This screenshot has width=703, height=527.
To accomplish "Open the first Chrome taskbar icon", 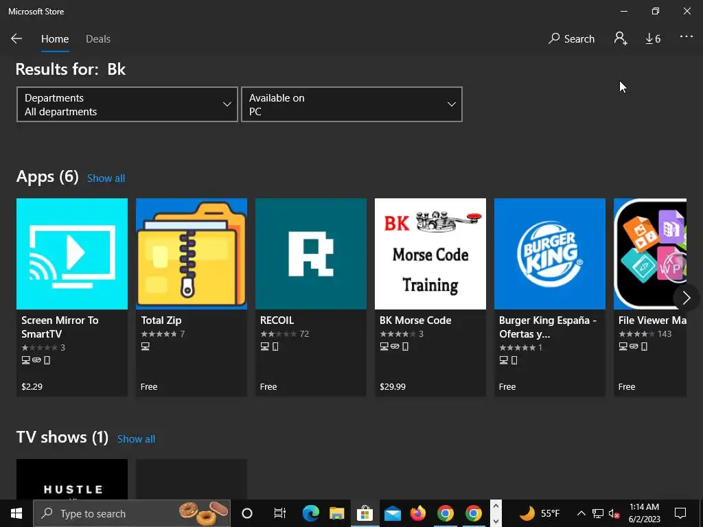I will point(445,513).
